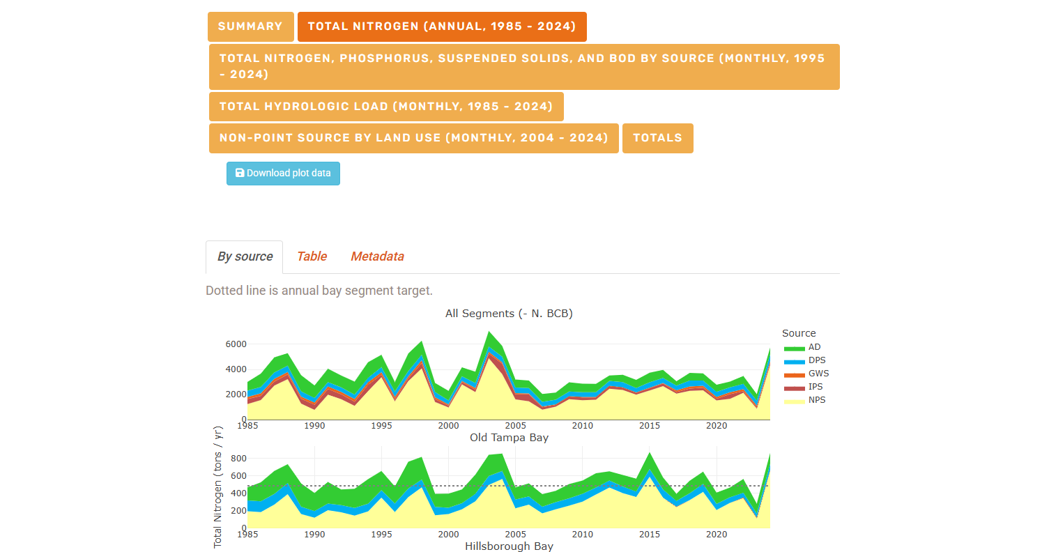The image size is (1049, 552).
Task: Click the save icon on Download plot data
Action: 240,173
